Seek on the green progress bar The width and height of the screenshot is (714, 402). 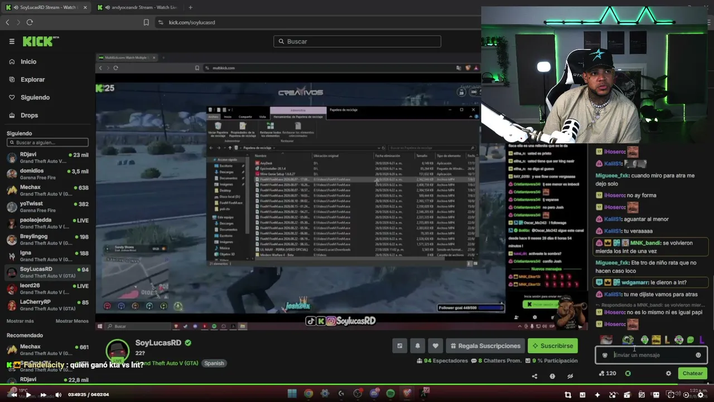pyautogui.click(x=357, y=384)
